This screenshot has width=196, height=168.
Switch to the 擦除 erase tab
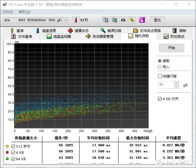179,31
